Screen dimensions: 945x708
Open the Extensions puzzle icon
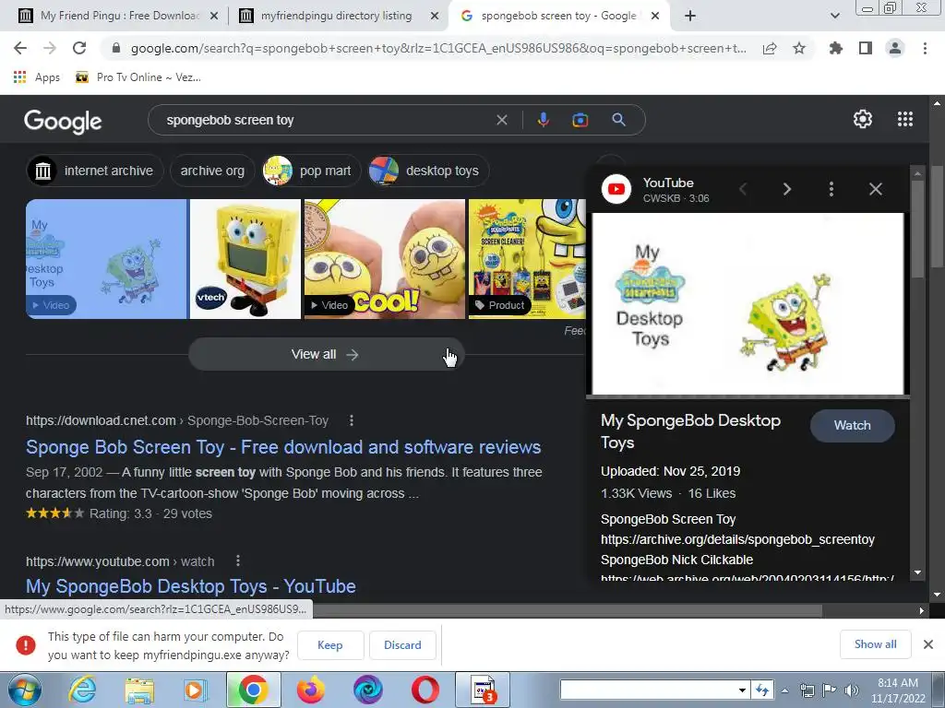pyautogui.click(x=835, y=48)
